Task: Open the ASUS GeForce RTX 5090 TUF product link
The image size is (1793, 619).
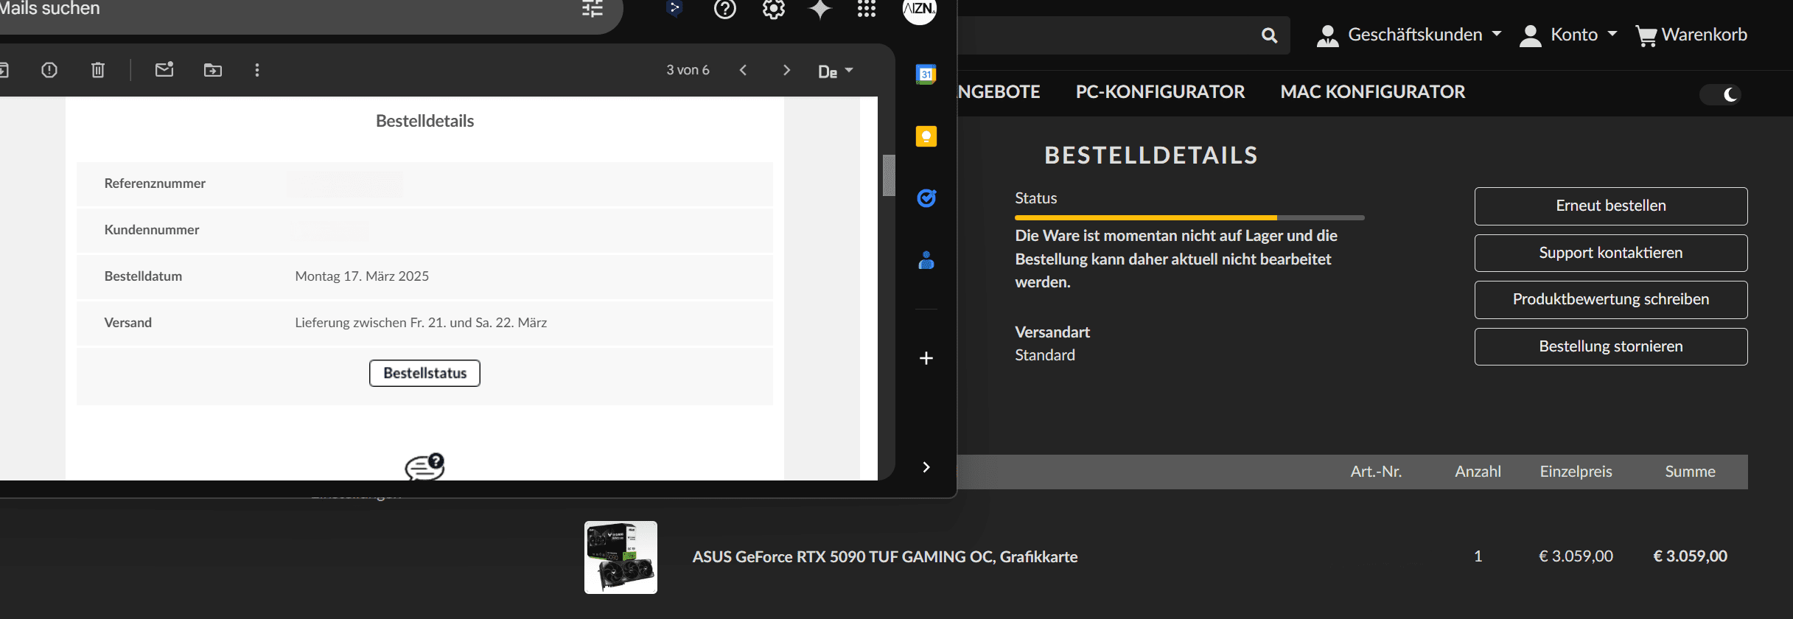Action: [885, 557]
